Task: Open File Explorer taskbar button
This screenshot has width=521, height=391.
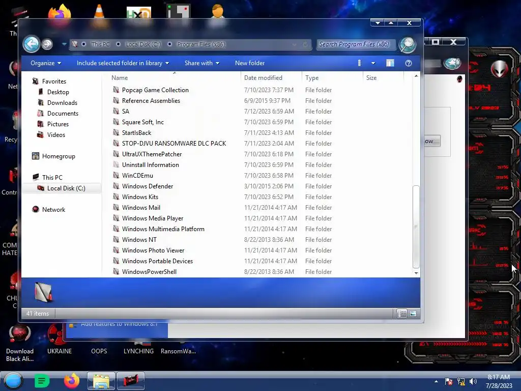Action: pos(101,381)
